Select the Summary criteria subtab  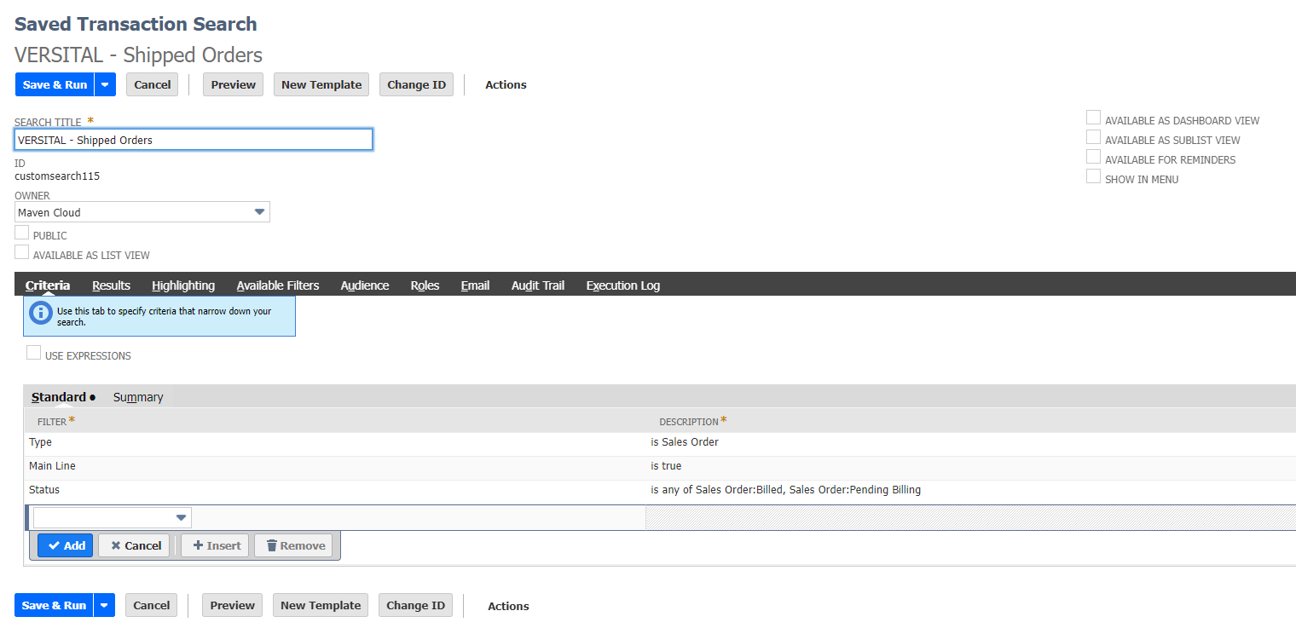click(x=138, y=397)
